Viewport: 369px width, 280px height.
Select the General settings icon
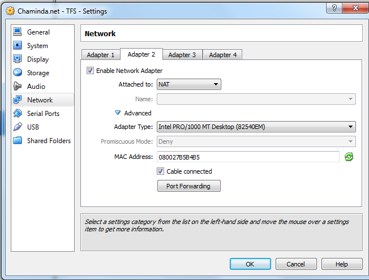(18, 32)
